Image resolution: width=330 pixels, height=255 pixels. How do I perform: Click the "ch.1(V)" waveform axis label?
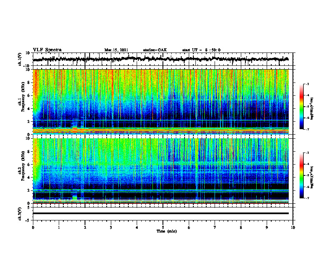[20, 59]
